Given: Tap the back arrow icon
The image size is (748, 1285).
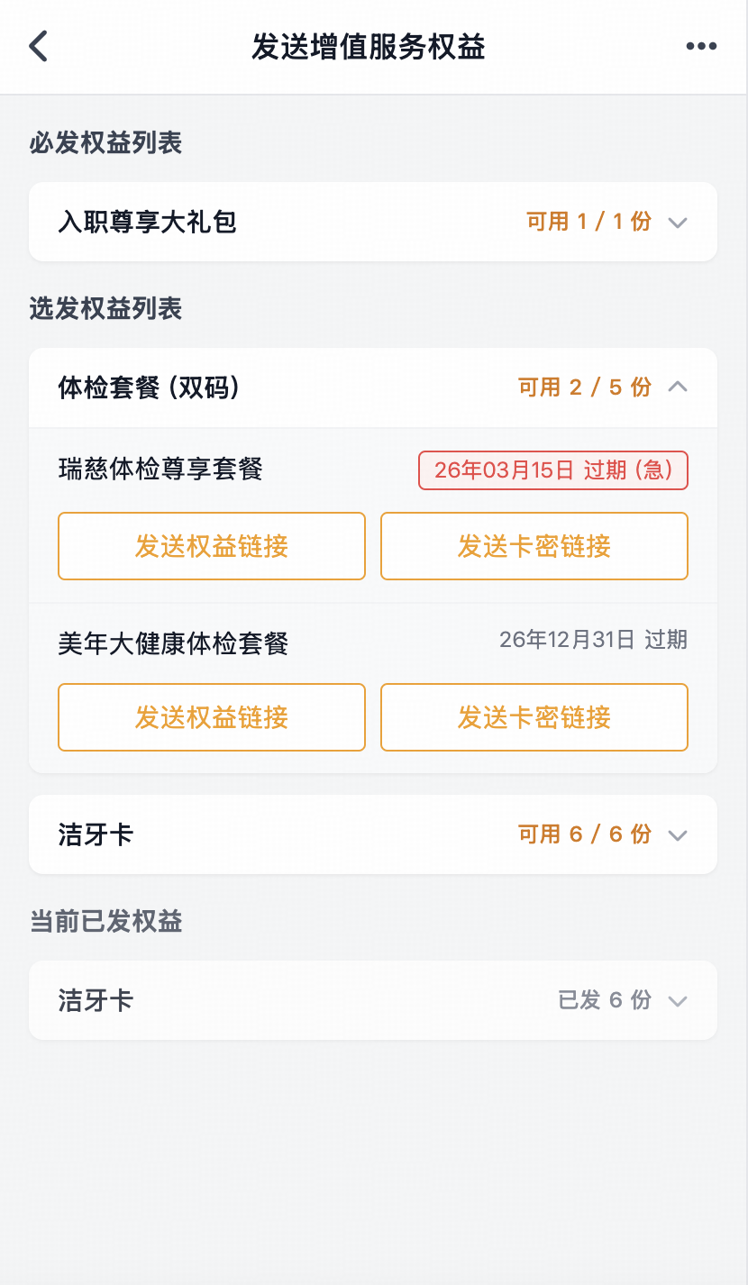Looking at the screenshot, I should tap(38, 47).
